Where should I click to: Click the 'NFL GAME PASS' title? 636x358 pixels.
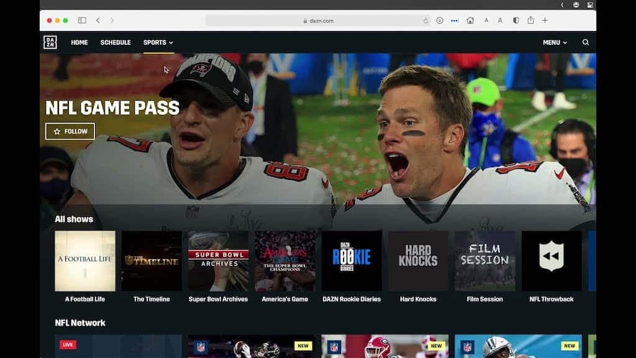[x=112, y=108]
